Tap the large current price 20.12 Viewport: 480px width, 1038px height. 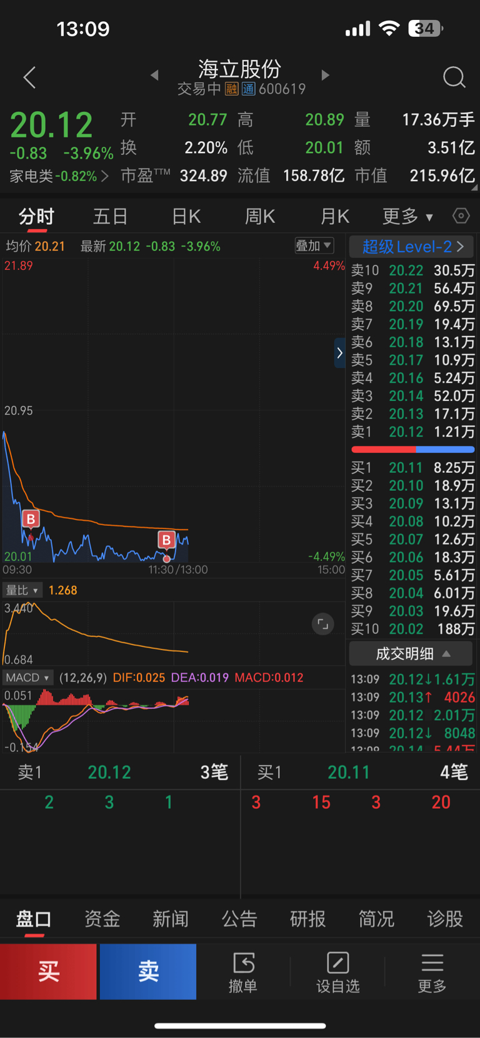coord(51,125)
